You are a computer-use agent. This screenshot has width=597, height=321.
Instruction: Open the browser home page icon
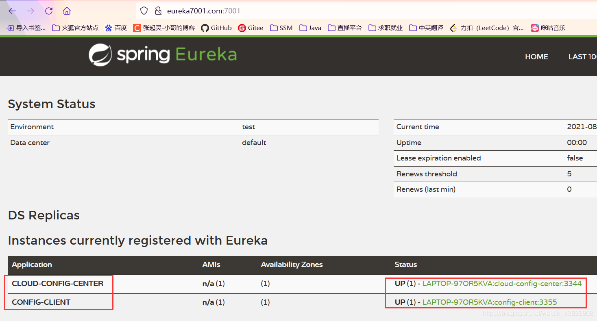67,11
